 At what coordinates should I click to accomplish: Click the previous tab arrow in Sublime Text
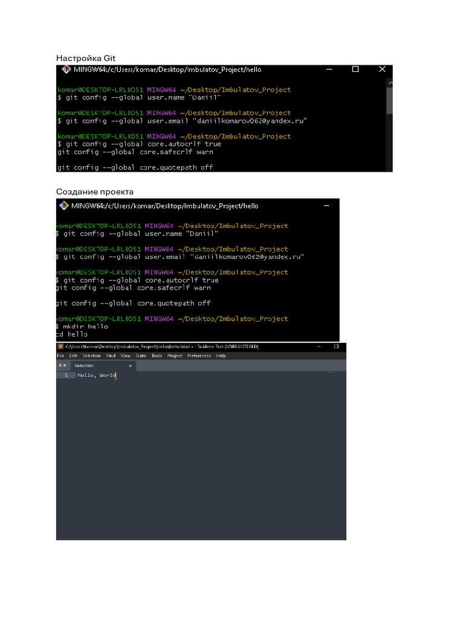pos(60,366)
